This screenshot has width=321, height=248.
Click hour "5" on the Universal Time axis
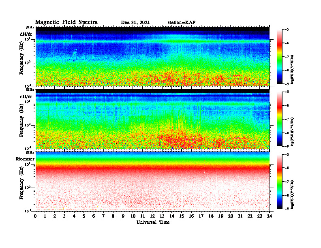(84, 216)
